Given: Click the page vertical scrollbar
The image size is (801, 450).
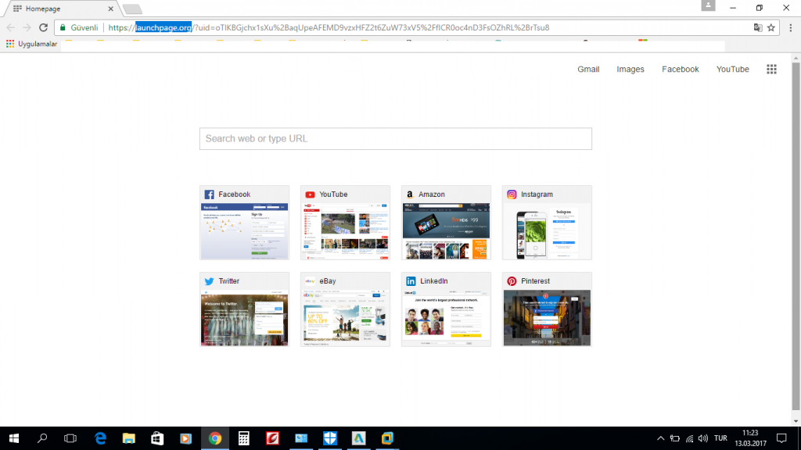Looking at the screenshot, I should click(796, 236).
